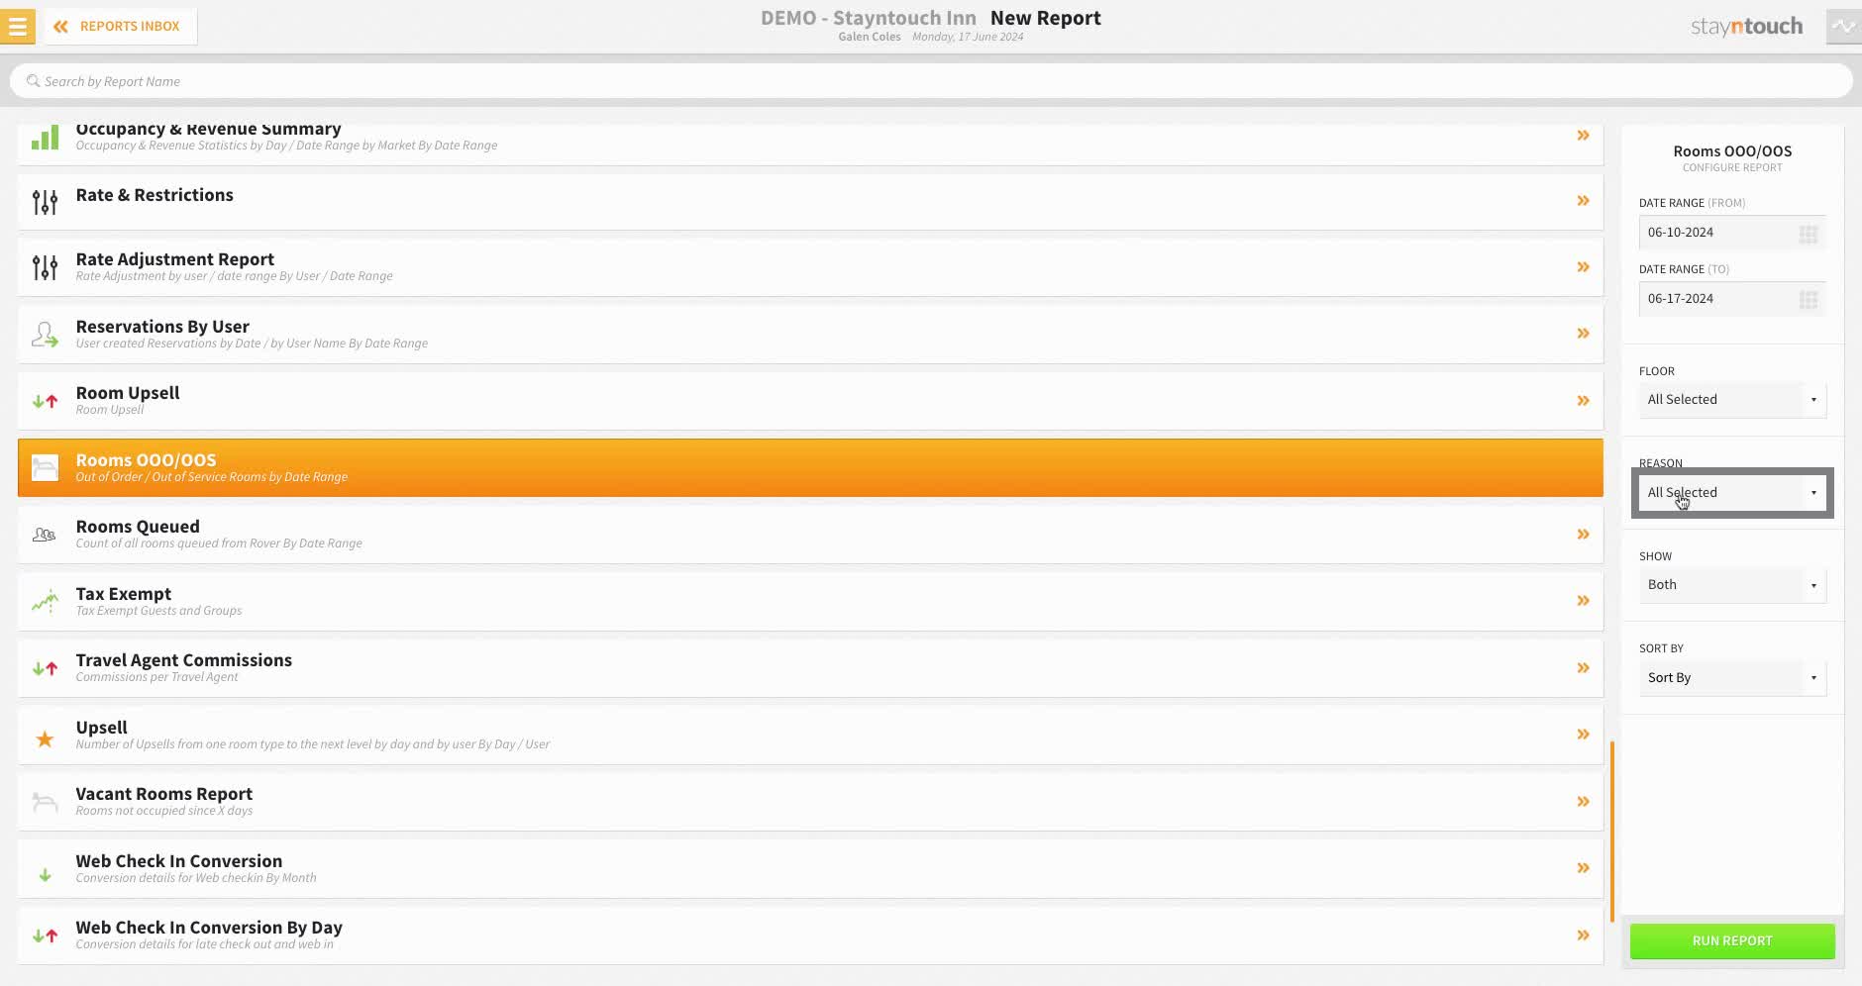Open the Reason dropdown
1862x986 pixels.
1732,493
